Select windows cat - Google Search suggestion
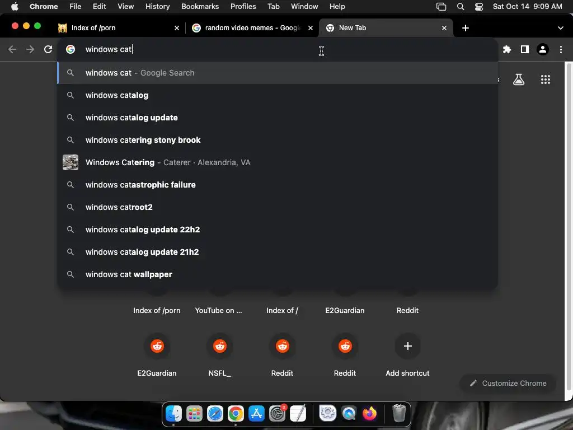Viewport: 573px width, 430px height. (x=278, y=73)
